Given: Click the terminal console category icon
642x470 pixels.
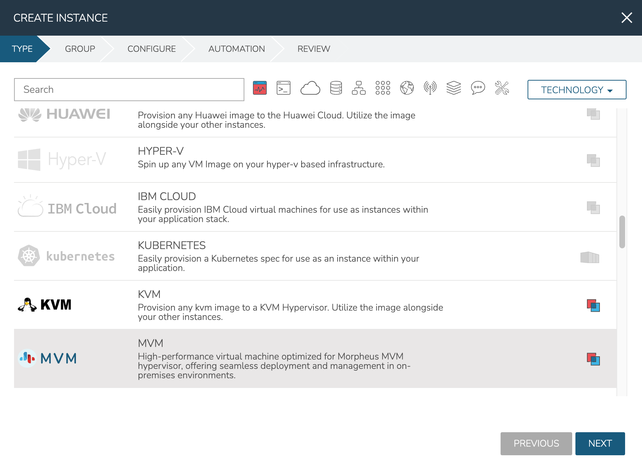Looking at the screenshot, I should coord(283,88).
